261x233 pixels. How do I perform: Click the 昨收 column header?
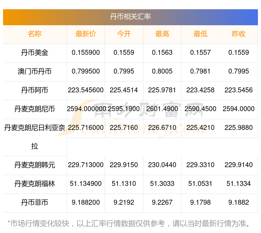tap(239, 34)
